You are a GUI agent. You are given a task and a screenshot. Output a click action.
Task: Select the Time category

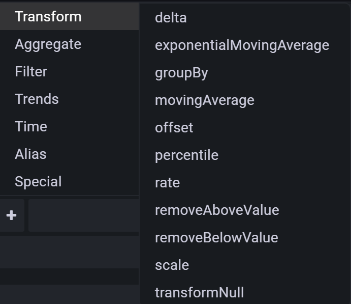point(31,126)
